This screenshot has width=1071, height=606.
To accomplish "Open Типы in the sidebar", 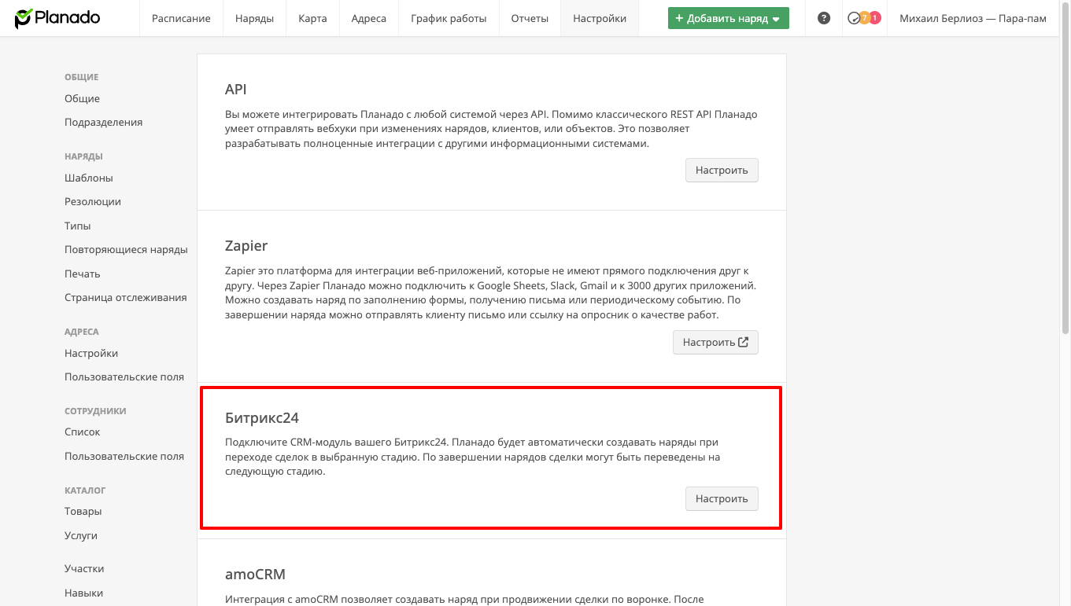I will tap(78, 226).
